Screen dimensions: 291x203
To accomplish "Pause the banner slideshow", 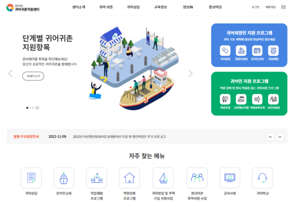I will [x=37, y=108].
